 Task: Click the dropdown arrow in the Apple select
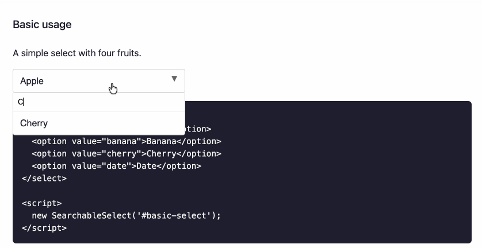(174, 79)
